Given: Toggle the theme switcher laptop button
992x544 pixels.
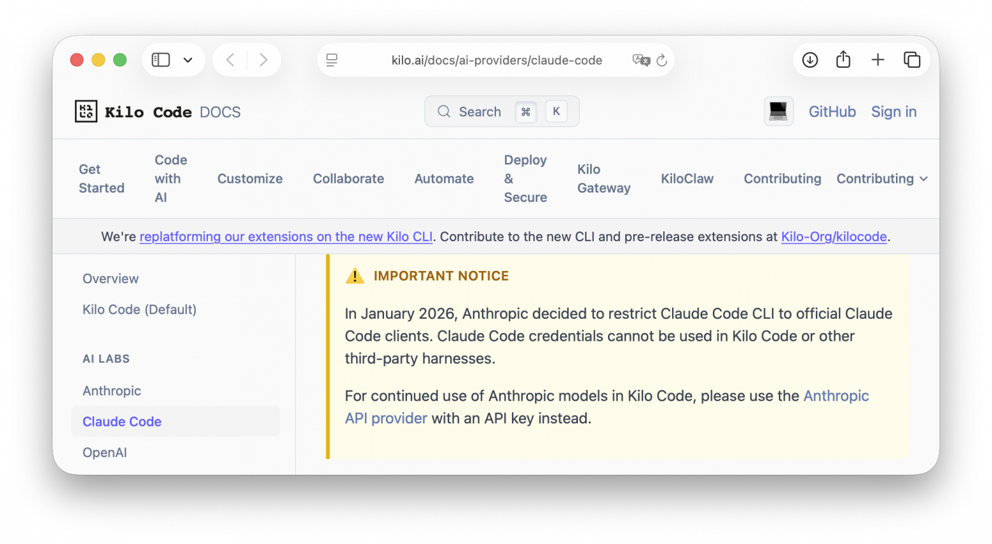Looking at the screenshot, I should pyautogui.click(x=778, y=112).
